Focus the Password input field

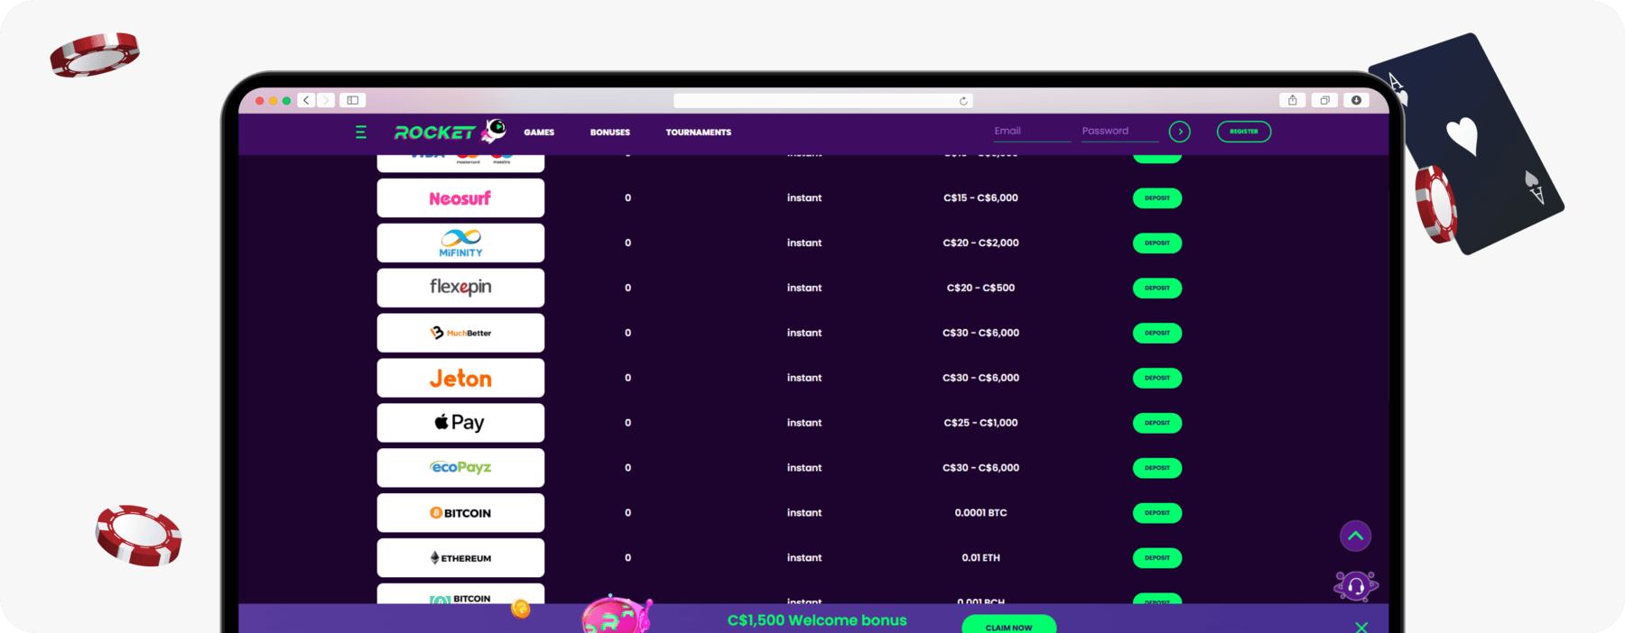pyautogui.click(x=1119, y=132)
